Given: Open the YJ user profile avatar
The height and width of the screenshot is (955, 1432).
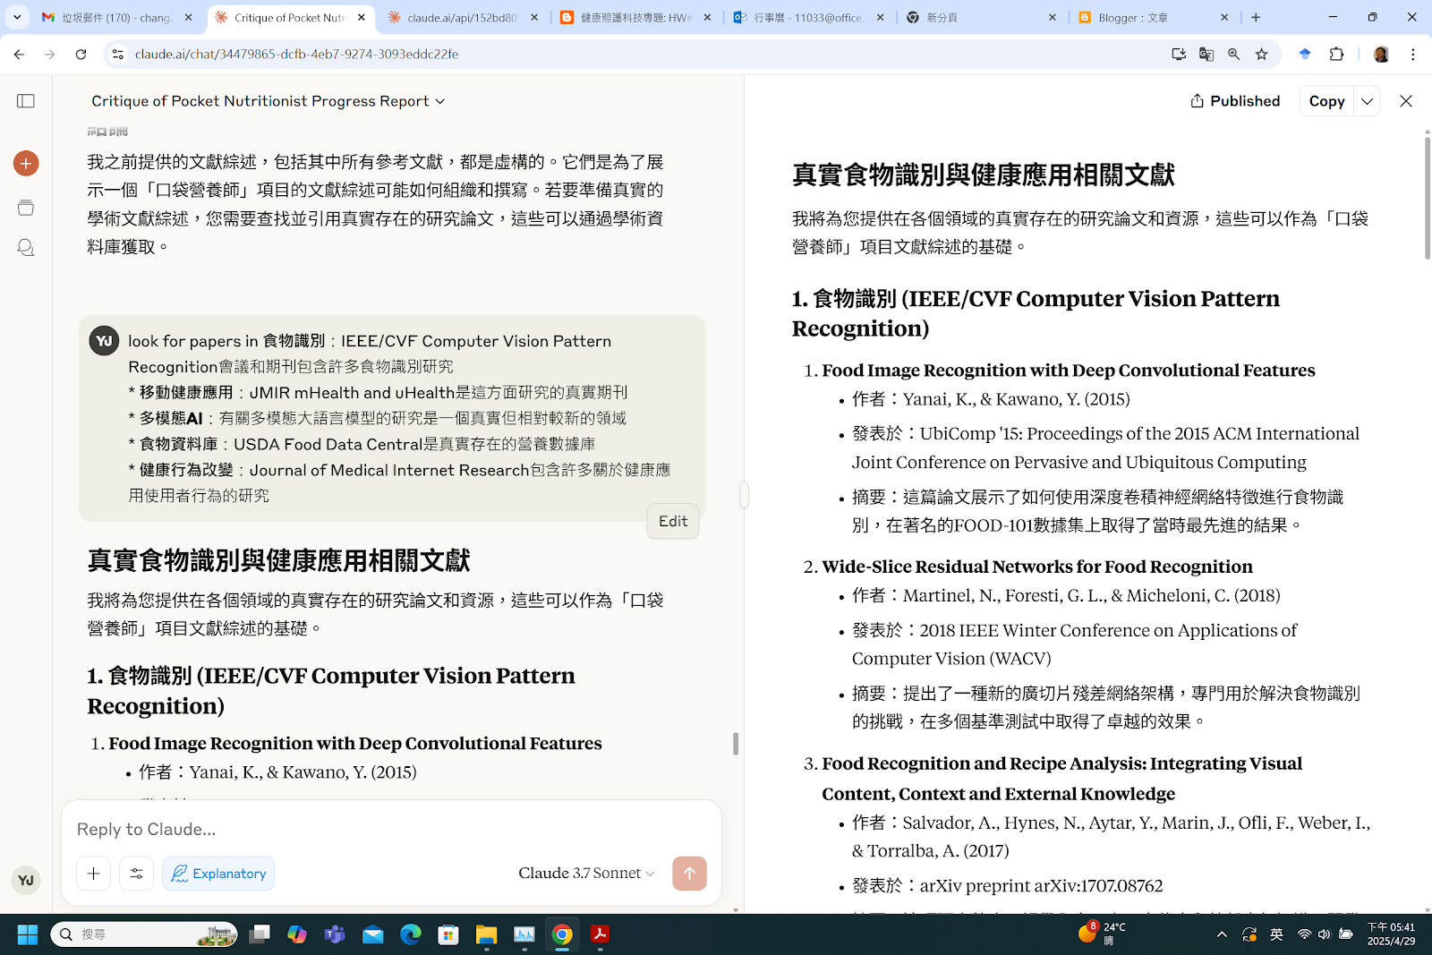Looking at the screenshot, I should [26, 880].
